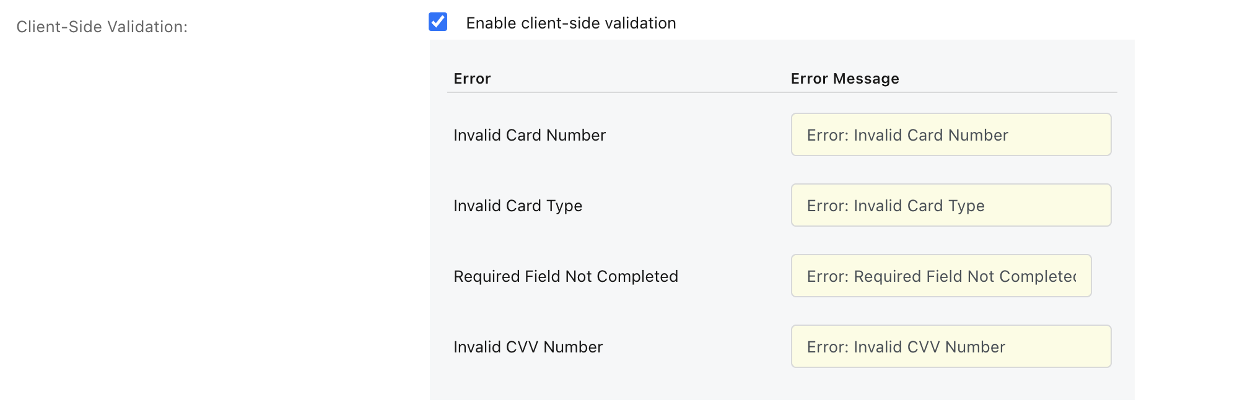This screenshot has width=1245, height=415.
Task: Click the word "Error:" in the Card Number field
Action: 828,136
